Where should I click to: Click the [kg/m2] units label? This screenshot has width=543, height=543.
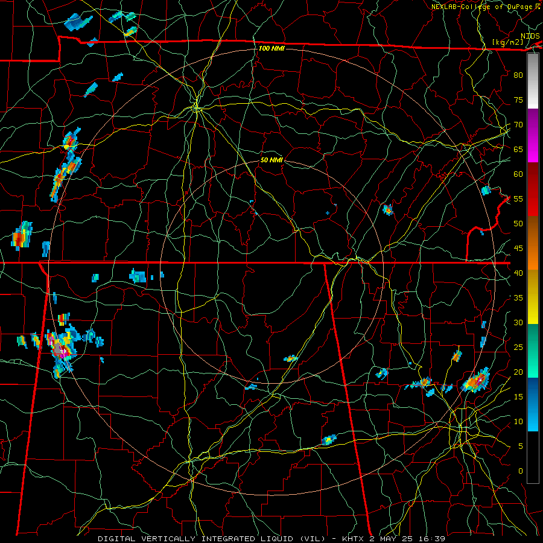(x=507, y=42)
